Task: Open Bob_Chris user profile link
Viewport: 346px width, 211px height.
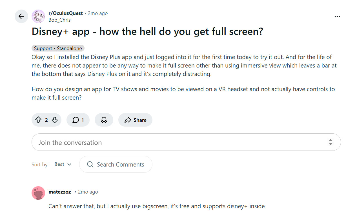Action: (x=59, y=20)
